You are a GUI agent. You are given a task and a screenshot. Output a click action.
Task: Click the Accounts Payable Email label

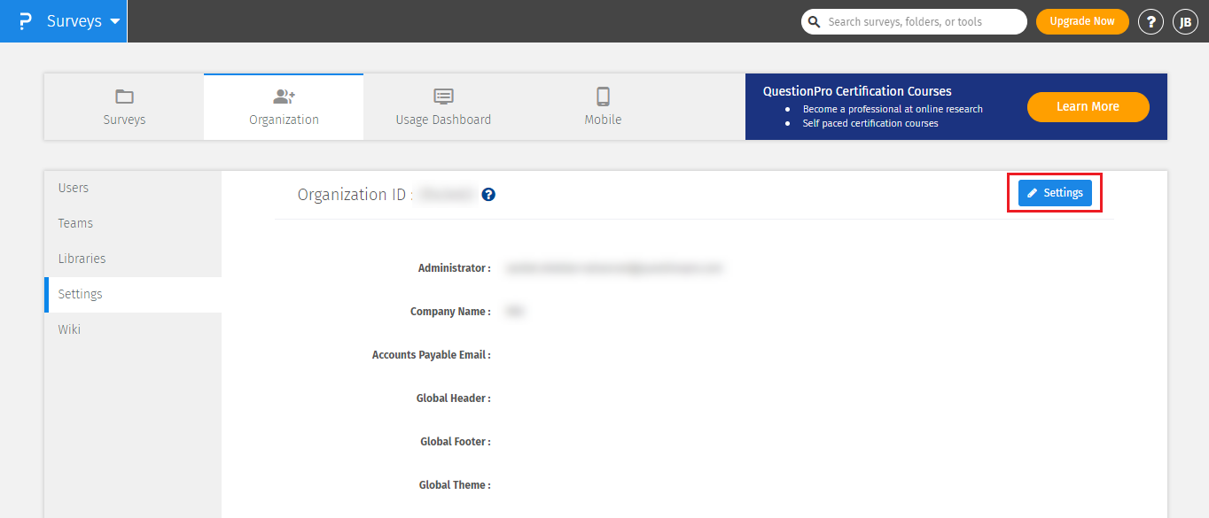[432, 354]
